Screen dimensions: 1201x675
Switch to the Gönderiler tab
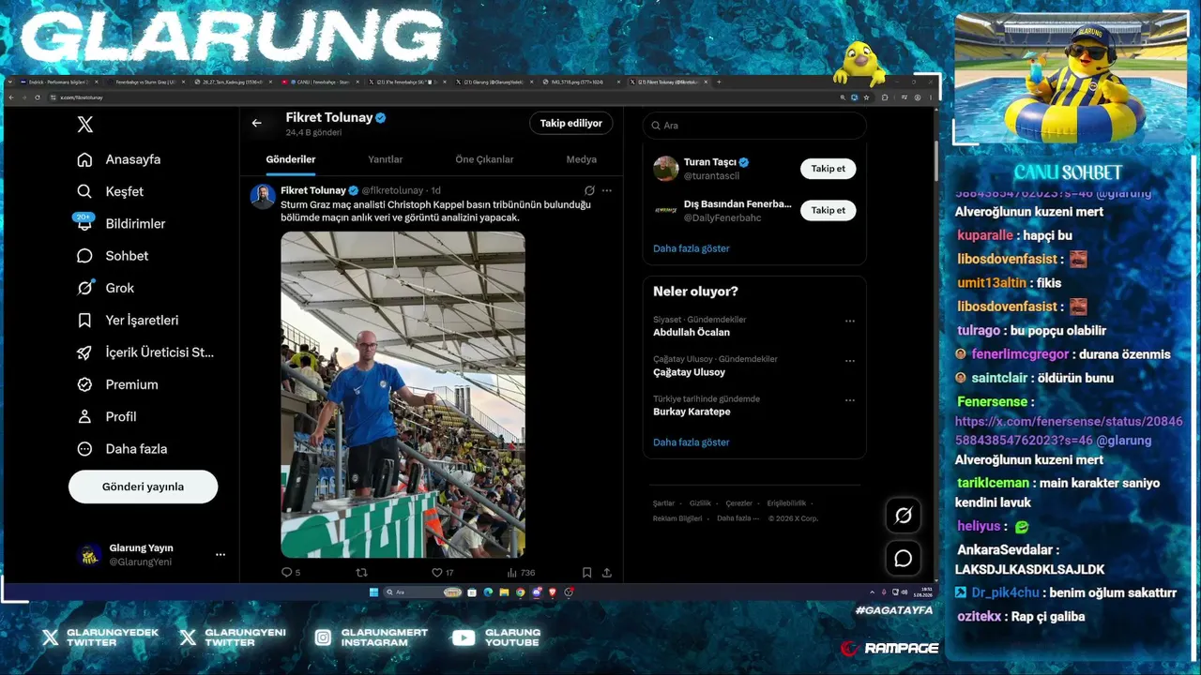click(x=291, y=159)
